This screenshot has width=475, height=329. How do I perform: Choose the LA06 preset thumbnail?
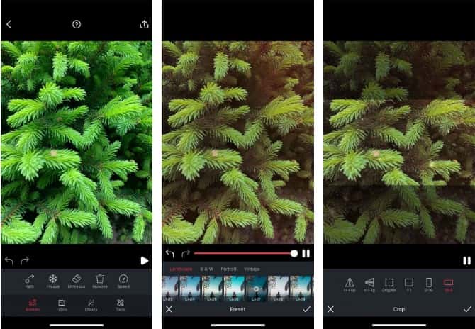pos(235,289)
